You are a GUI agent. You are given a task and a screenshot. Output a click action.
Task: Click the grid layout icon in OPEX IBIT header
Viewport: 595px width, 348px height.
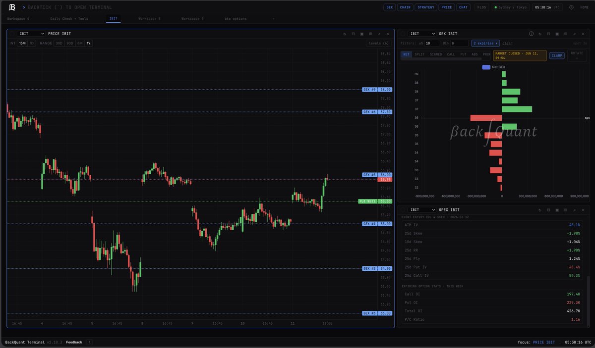[x=566, y=210]
